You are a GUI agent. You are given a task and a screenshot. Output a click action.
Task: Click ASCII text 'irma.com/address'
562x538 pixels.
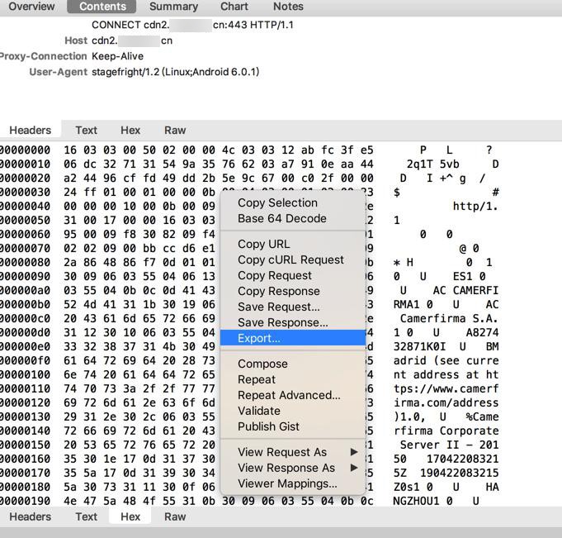[446, 402]
